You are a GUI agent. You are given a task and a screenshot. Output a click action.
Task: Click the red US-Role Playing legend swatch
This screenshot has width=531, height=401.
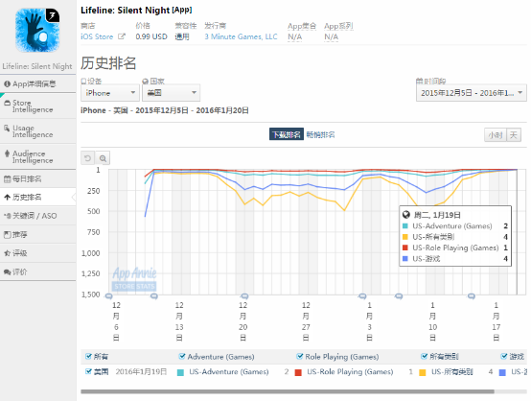tap(298, 372)
